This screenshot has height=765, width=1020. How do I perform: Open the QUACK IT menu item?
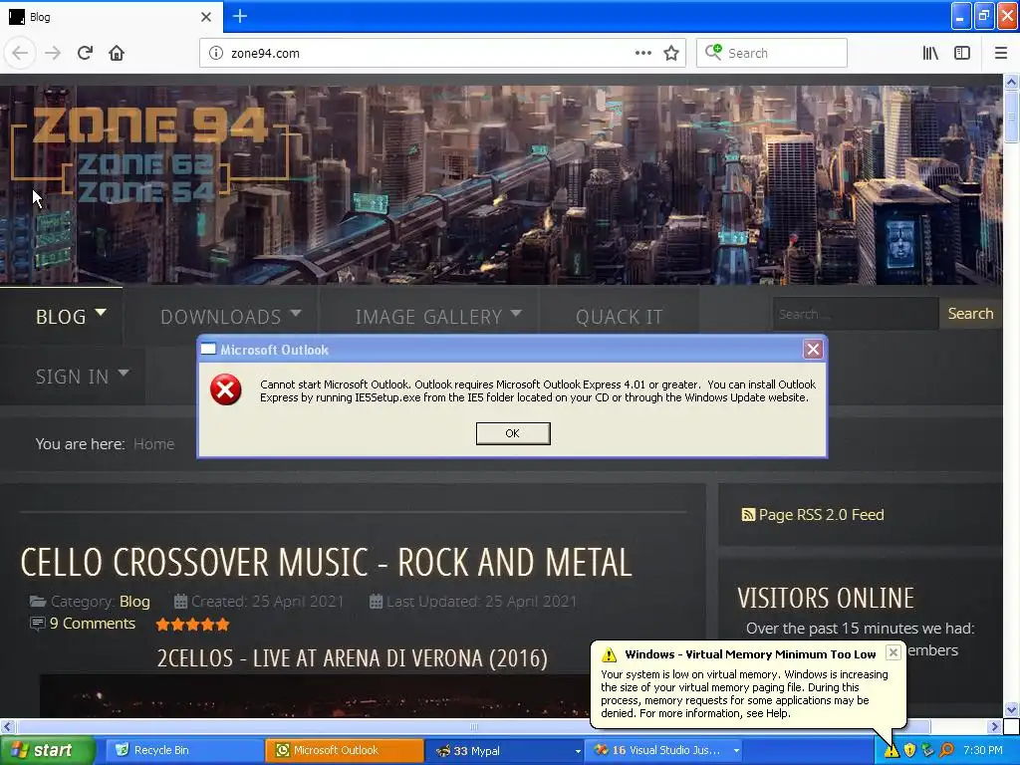[619, 316]
